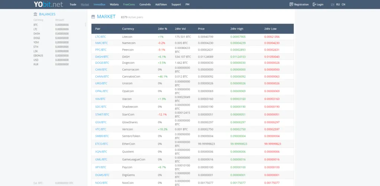Open the Wallets menu item
The height and width of the screenshot is (186, 380).
click(x=114, y=4)
